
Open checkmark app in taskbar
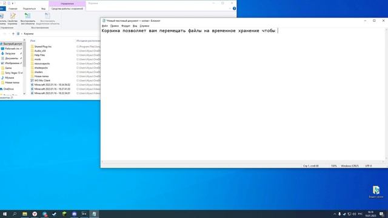click(x=55, y=214)
